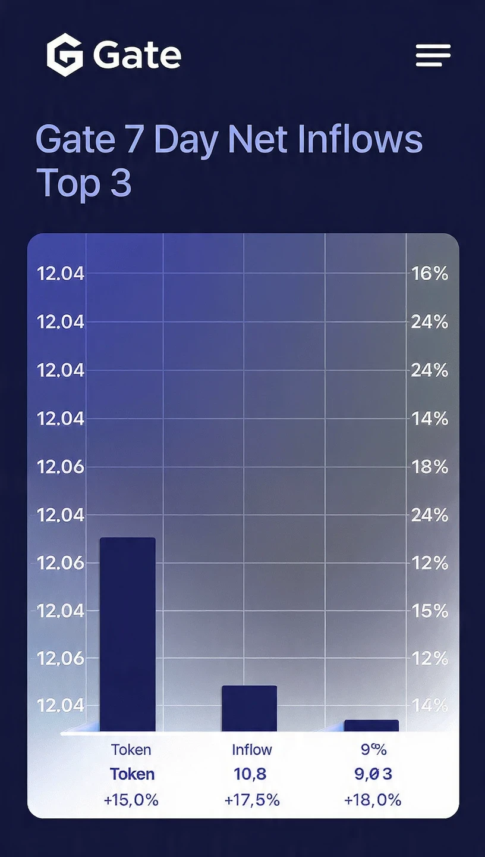Select the Inflow column header
The width and height of the screenshot is (485, 857).
tap(252, 750)
